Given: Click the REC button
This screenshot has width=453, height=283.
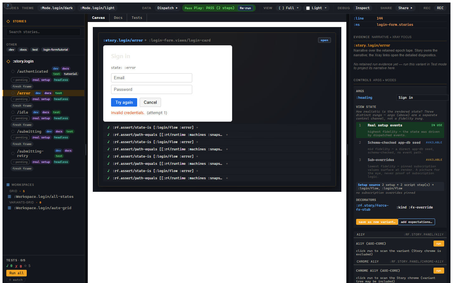Looking at the screenshot, I should pyautogui.click(x=440, y=8).
